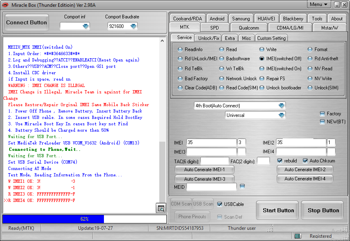This screenshot has width=350, height=241.
Task: Choose the Network Unlock option
Action: [x=221, y=79]
